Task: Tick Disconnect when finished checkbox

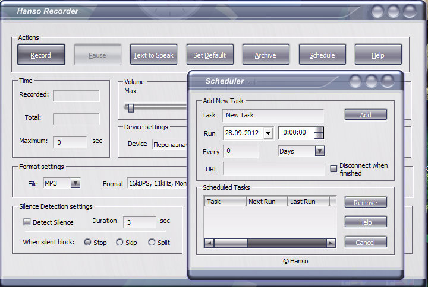Action: 333,168
